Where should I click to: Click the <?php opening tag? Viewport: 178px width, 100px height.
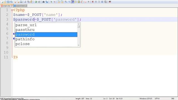pos(19,10)
